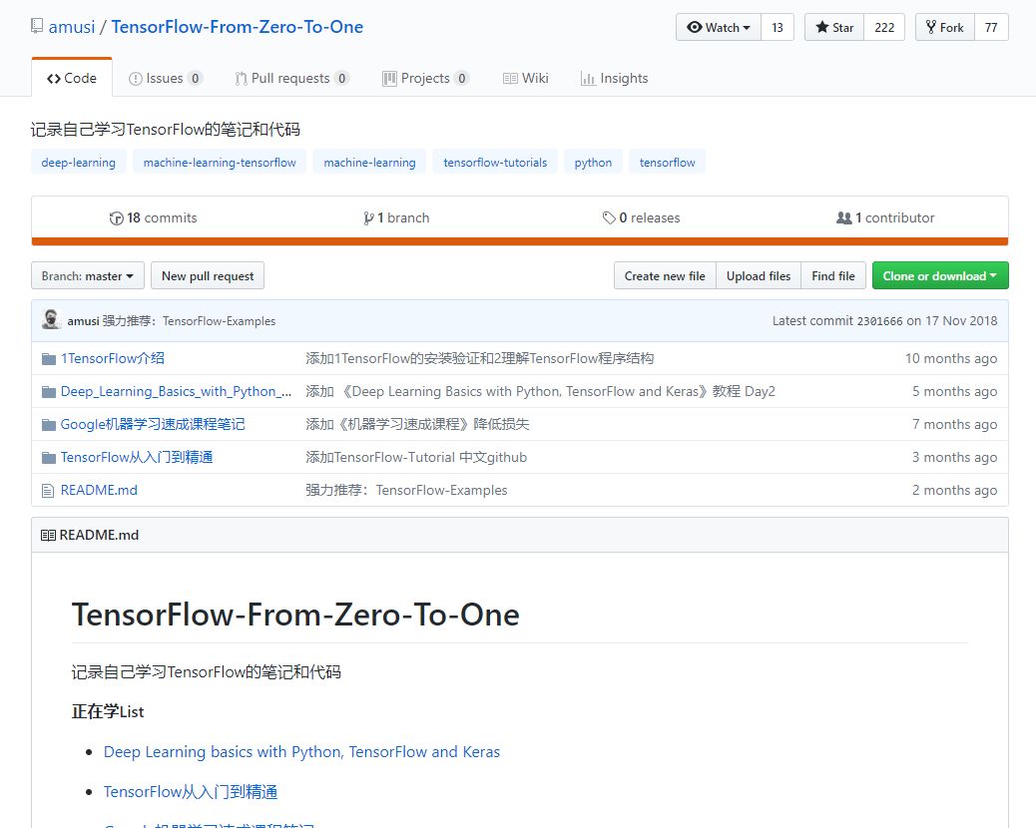
Task: Star this repository
Action: pos(834,28)
